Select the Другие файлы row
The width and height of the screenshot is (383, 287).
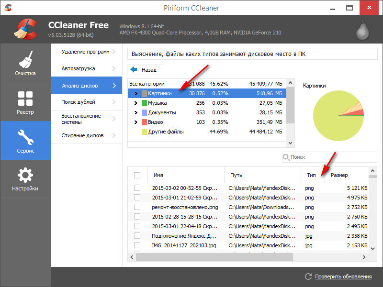point(207,132)
